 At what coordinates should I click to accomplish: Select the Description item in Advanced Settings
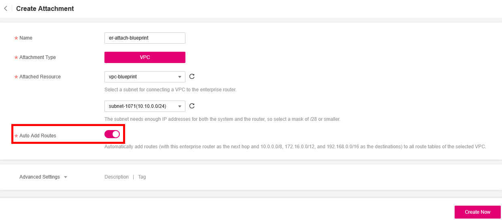pos(117,177)
